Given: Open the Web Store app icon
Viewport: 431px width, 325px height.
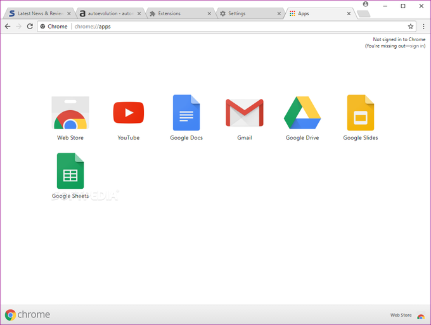Looking at the screenshot, I should click(70, 113).
